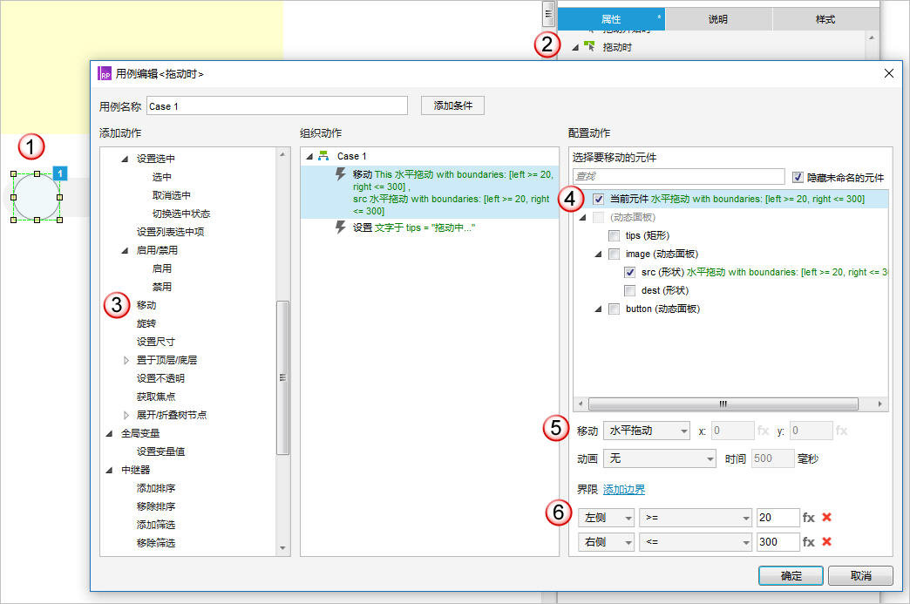Open the 右侧 boundary side dropdown

pyautogui.click(x=607, y=541)
